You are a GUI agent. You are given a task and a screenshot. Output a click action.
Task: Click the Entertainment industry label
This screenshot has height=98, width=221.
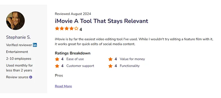(17, 52)
